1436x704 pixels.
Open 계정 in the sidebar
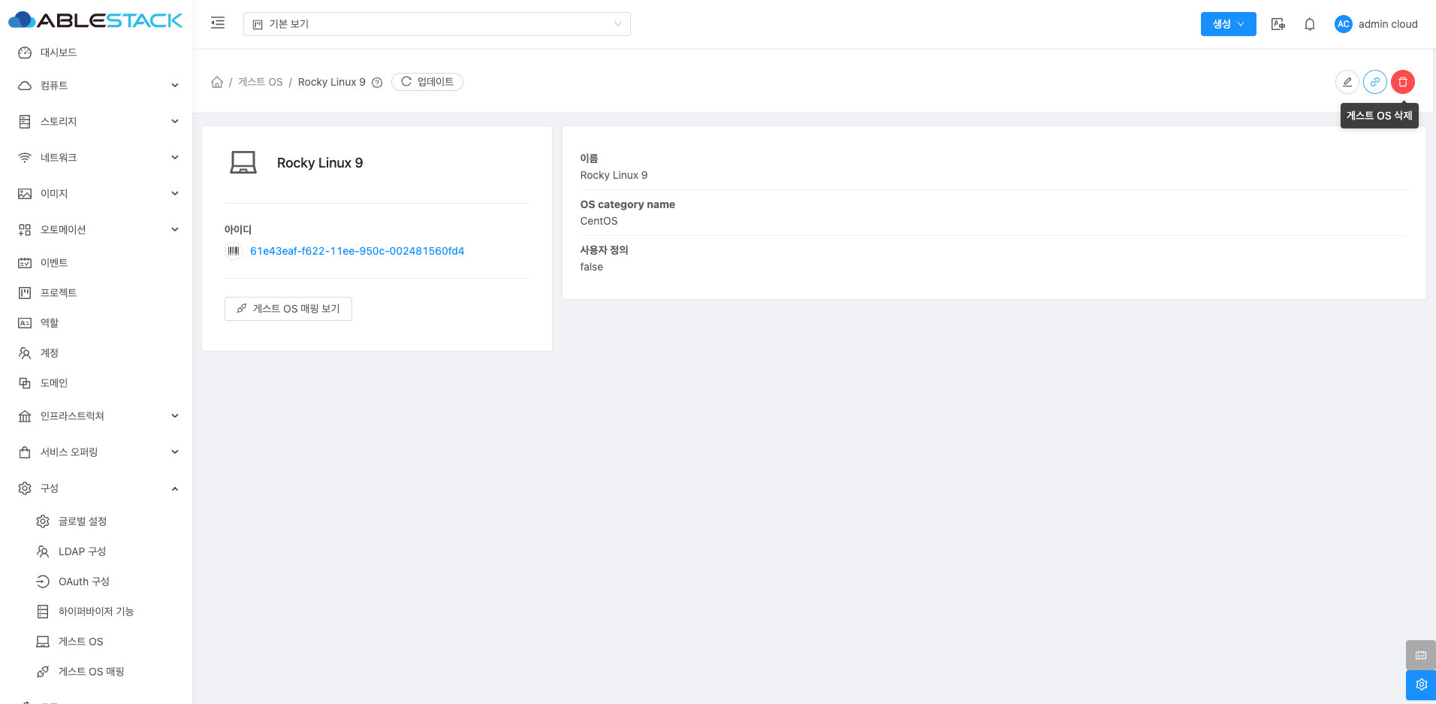point(96,353)
